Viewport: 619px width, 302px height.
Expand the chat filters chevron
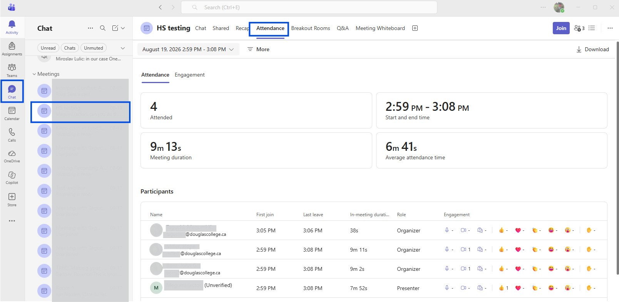click(x=123, y=48)
